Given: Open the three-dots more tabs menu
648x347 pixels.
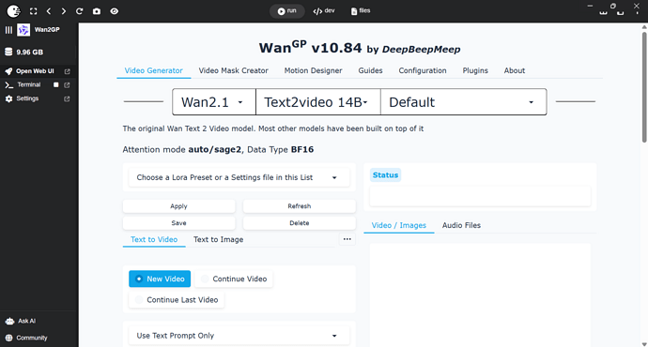Looking at the screenshot, I should click(347, 239).
